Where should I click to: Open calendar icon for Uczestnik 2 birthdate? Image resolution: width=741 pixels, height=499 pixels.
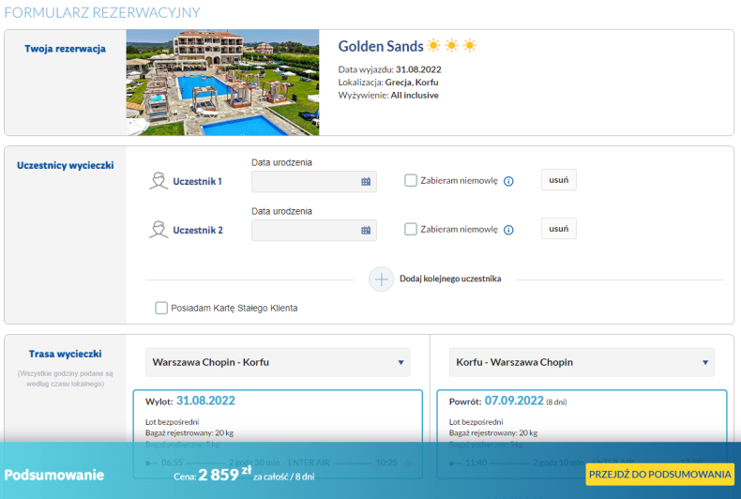tap(366, 230)
